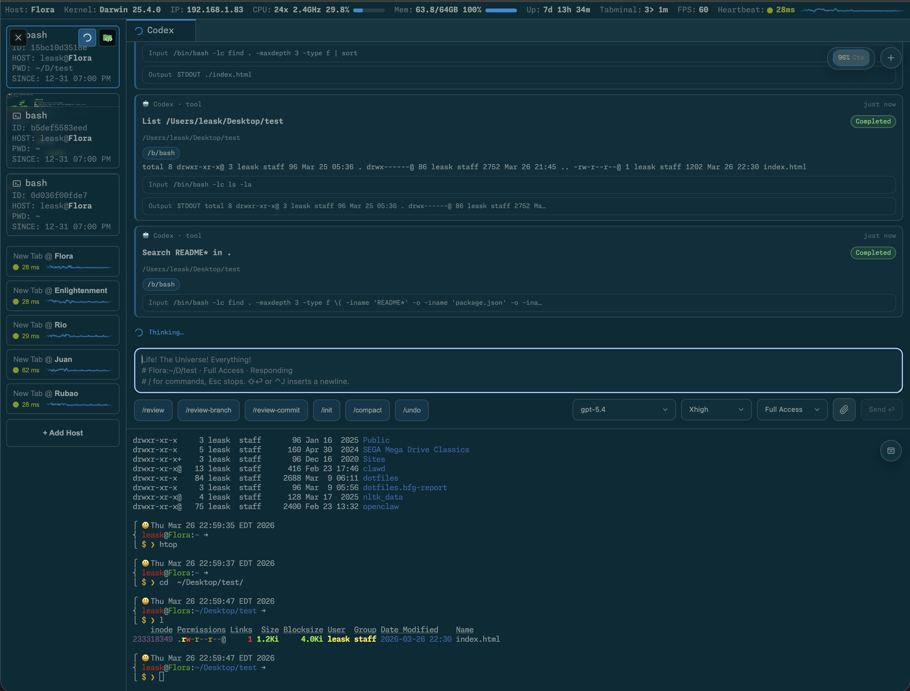Open the Full Access permissions dropdown
The height and width of the screenshot is (691, 910).
click(x=791, y=410)
